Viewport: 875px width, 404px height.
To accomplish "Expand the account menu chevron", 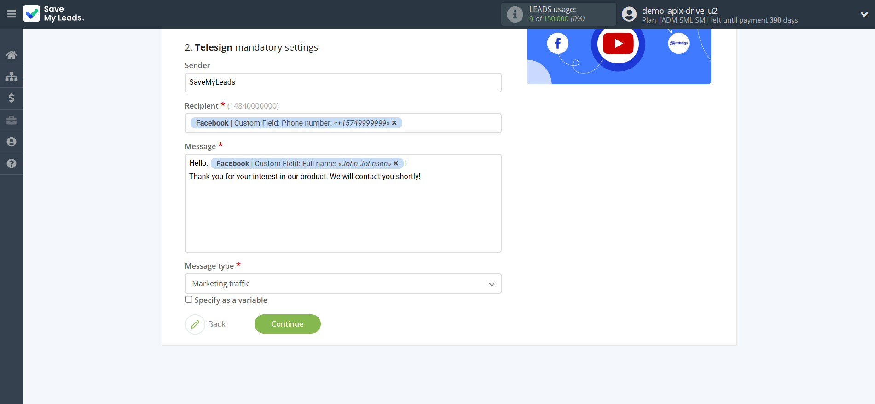I will pyautogui.click(x=864, y=14).
